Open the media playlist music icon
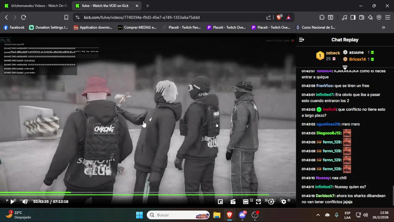This screenshot has width=394, height=222. point(344,18)
